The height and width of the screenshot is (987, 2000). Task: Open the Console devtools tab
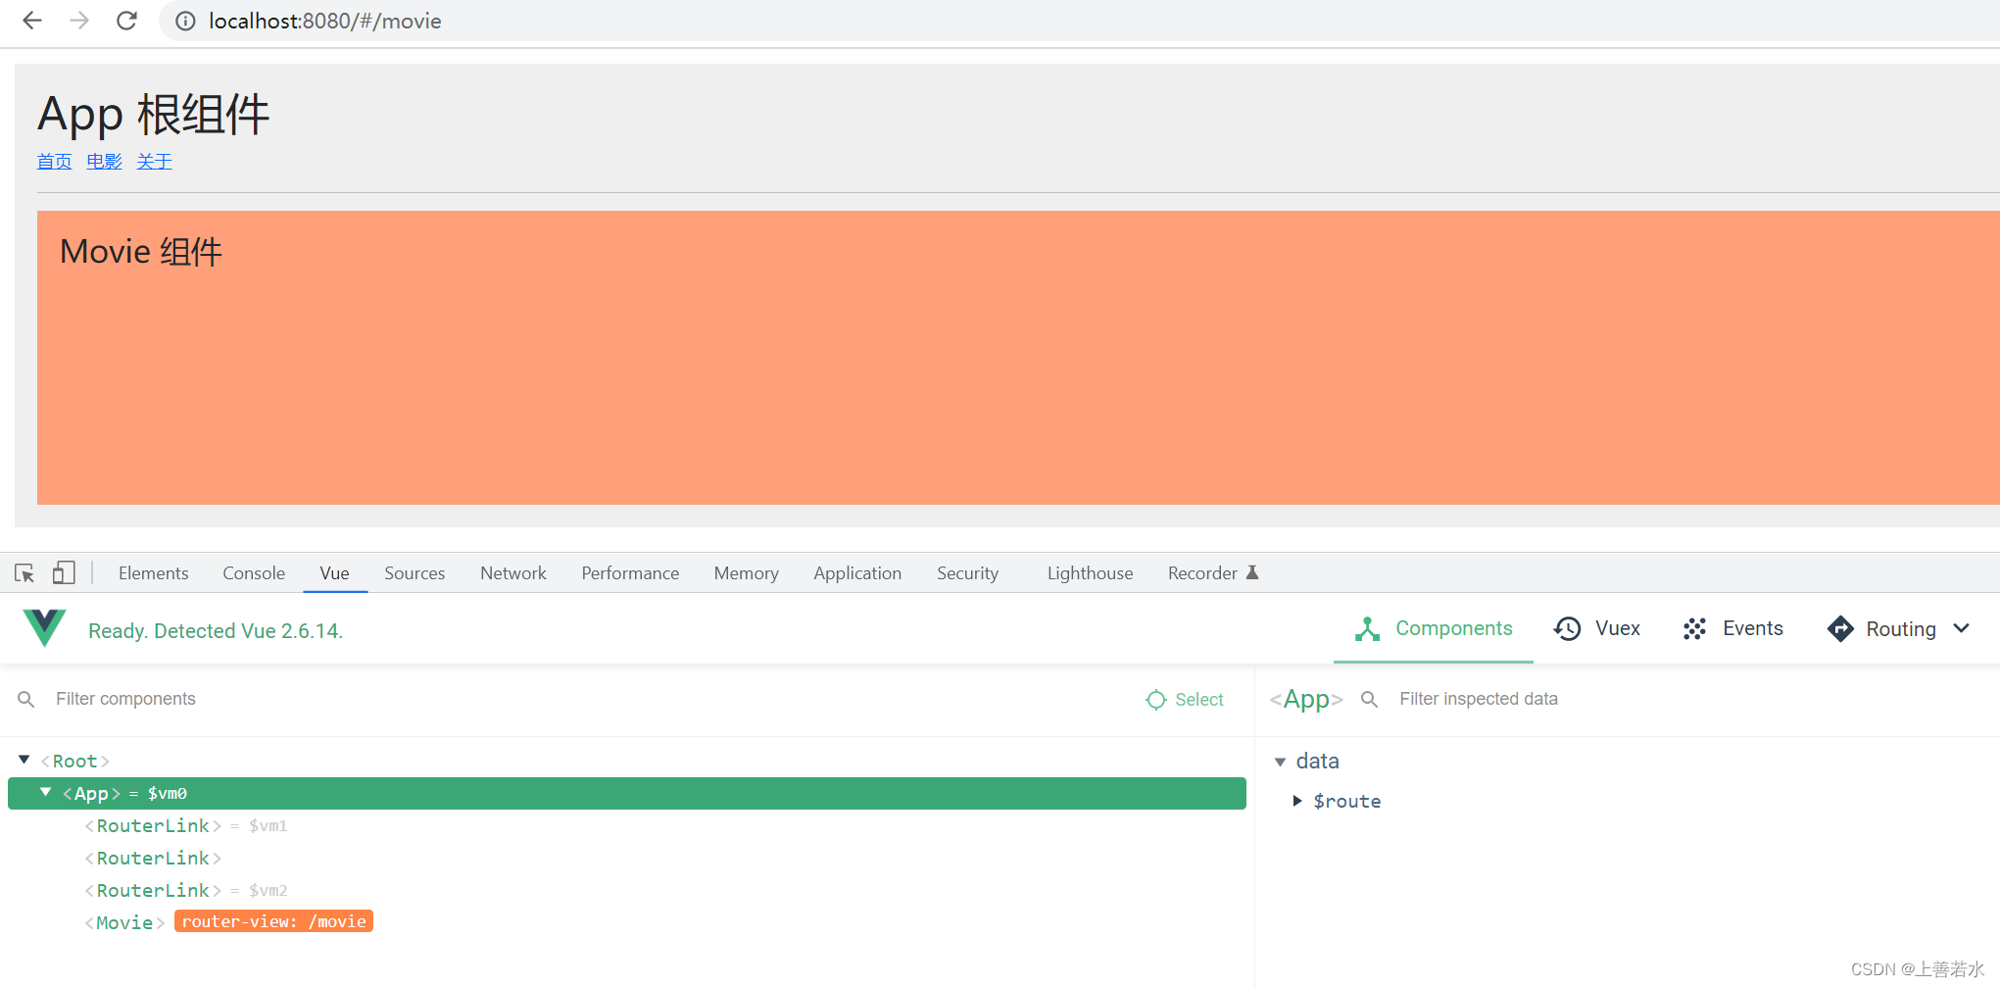click(254, 573)
